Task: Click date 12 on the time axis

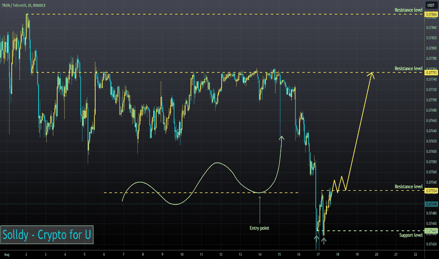Action: pos(220,254)
